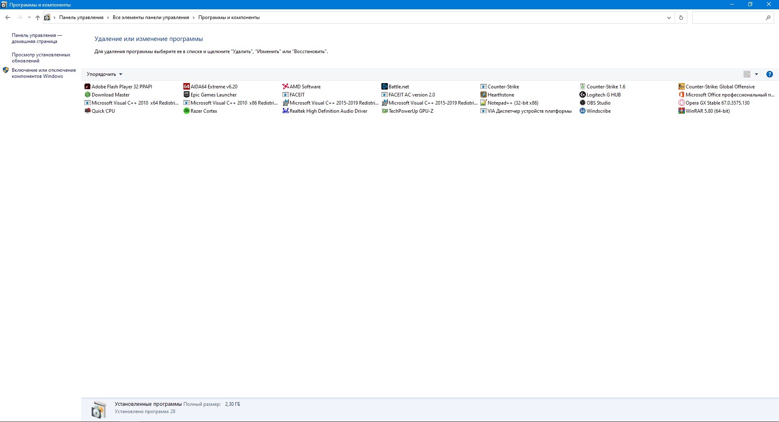Viewport: 779px width, 422px height.
Task: Expand chevron after Все элементы панели управления
Action: point(194,17)
